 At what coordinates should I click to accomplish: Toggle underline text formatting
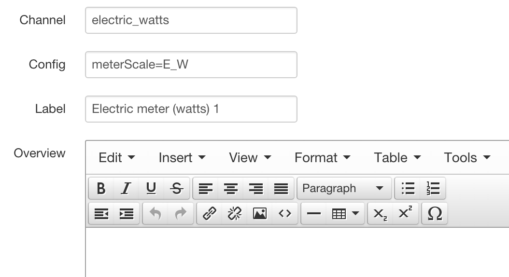[151, 188]
